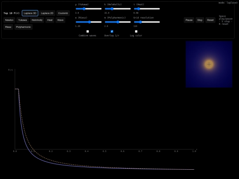Click the 0.5 axis tick label

[104, 151]
